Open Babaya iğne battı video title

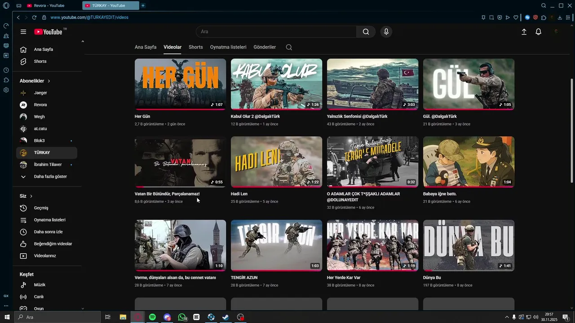pyautogui.click(x=440, y=194)
